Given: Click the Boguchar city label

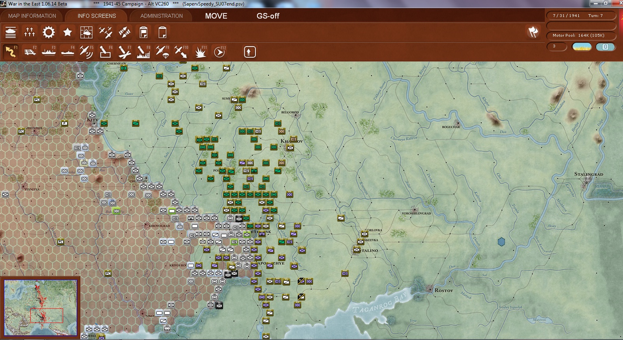Looking at the screenshot, I should tap(451, 127).
